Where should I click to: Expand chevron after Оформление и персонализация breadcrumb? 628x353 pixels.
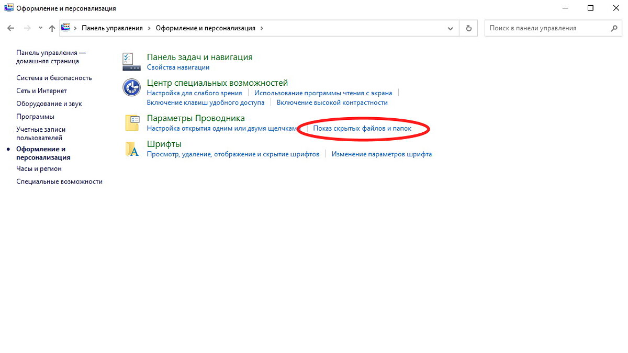tap(262, 28)
